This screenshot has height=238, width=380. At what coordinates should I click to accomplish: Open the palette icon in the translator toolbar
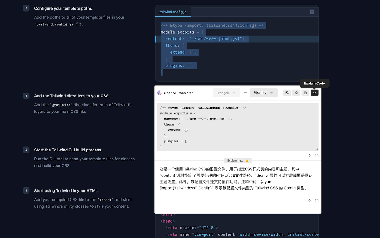pyautogui.click(x=296, y=93)
